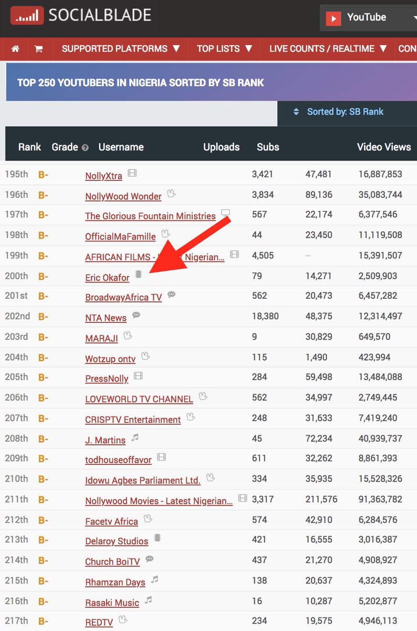The height and width of the screenshot is (631, 417).
Task: Select the 211,576 subs value
Action: coord(321,500)
